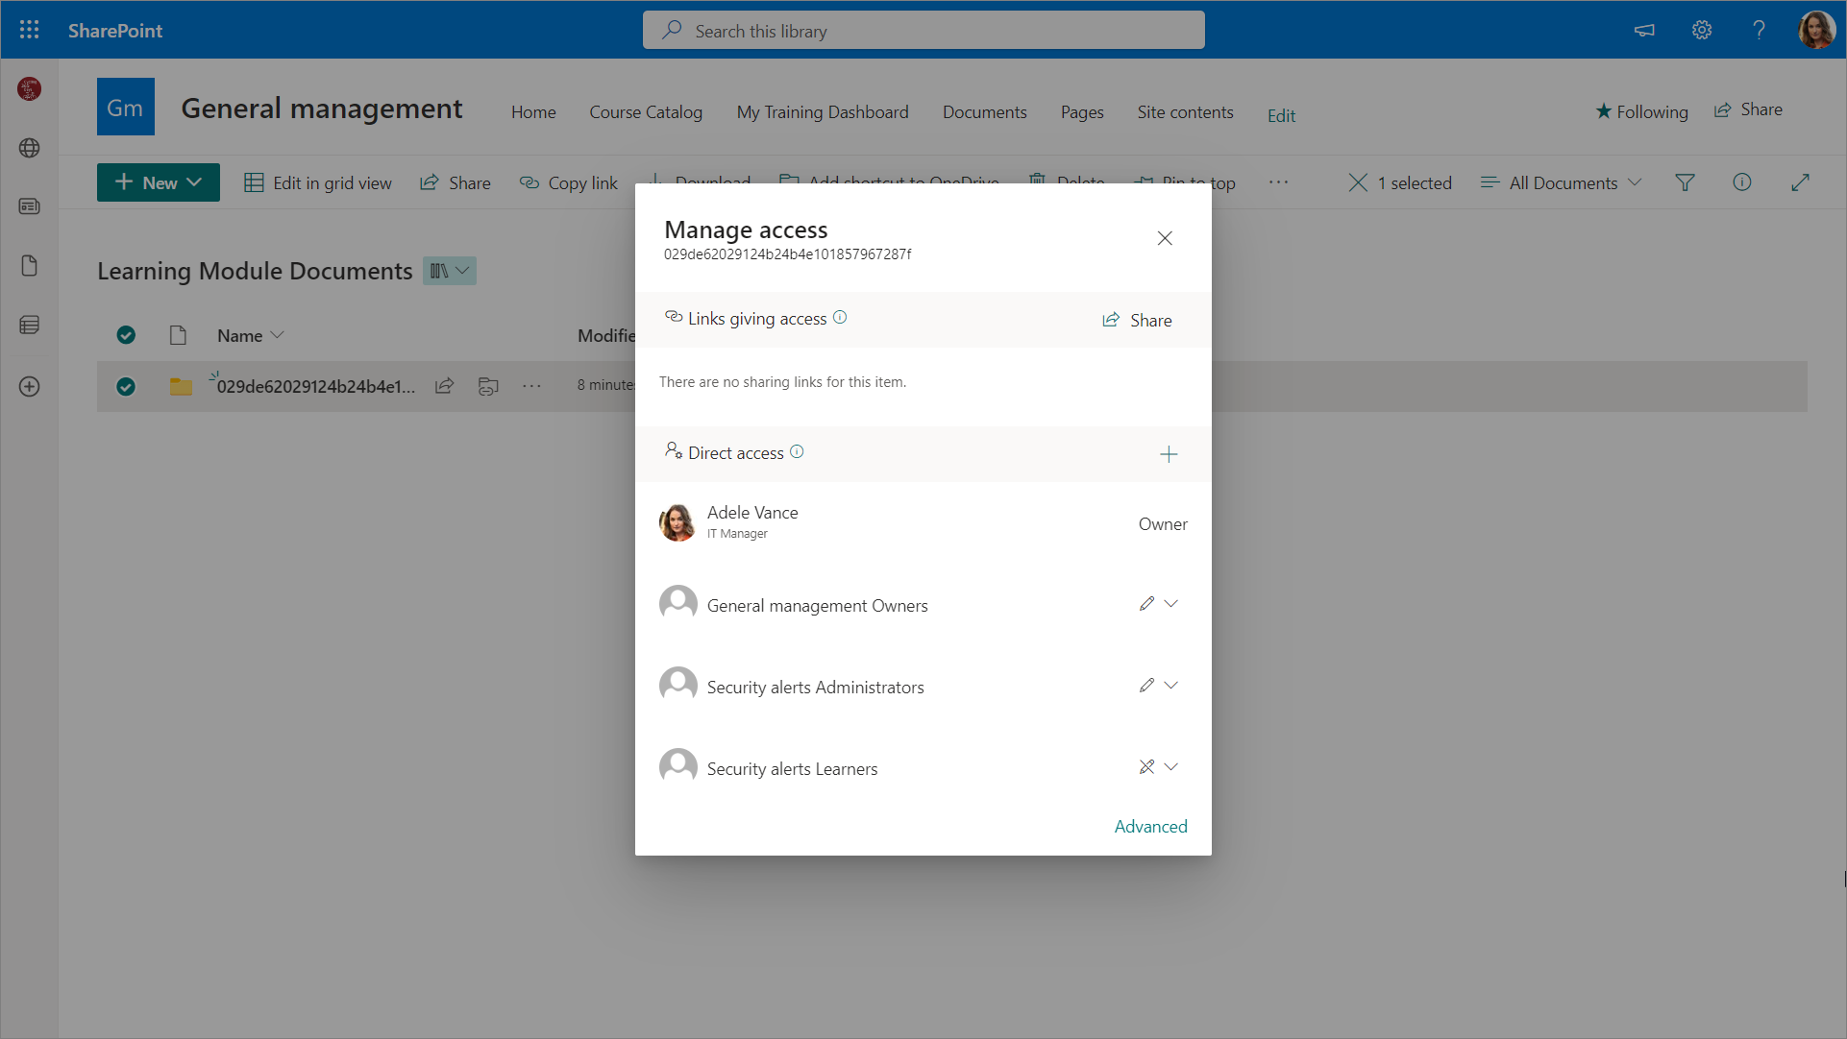Uncheck the 029de62029124b24b4e1 folder row
The width and height of the screenshot is (1847, 1039).
click(126, 386)
